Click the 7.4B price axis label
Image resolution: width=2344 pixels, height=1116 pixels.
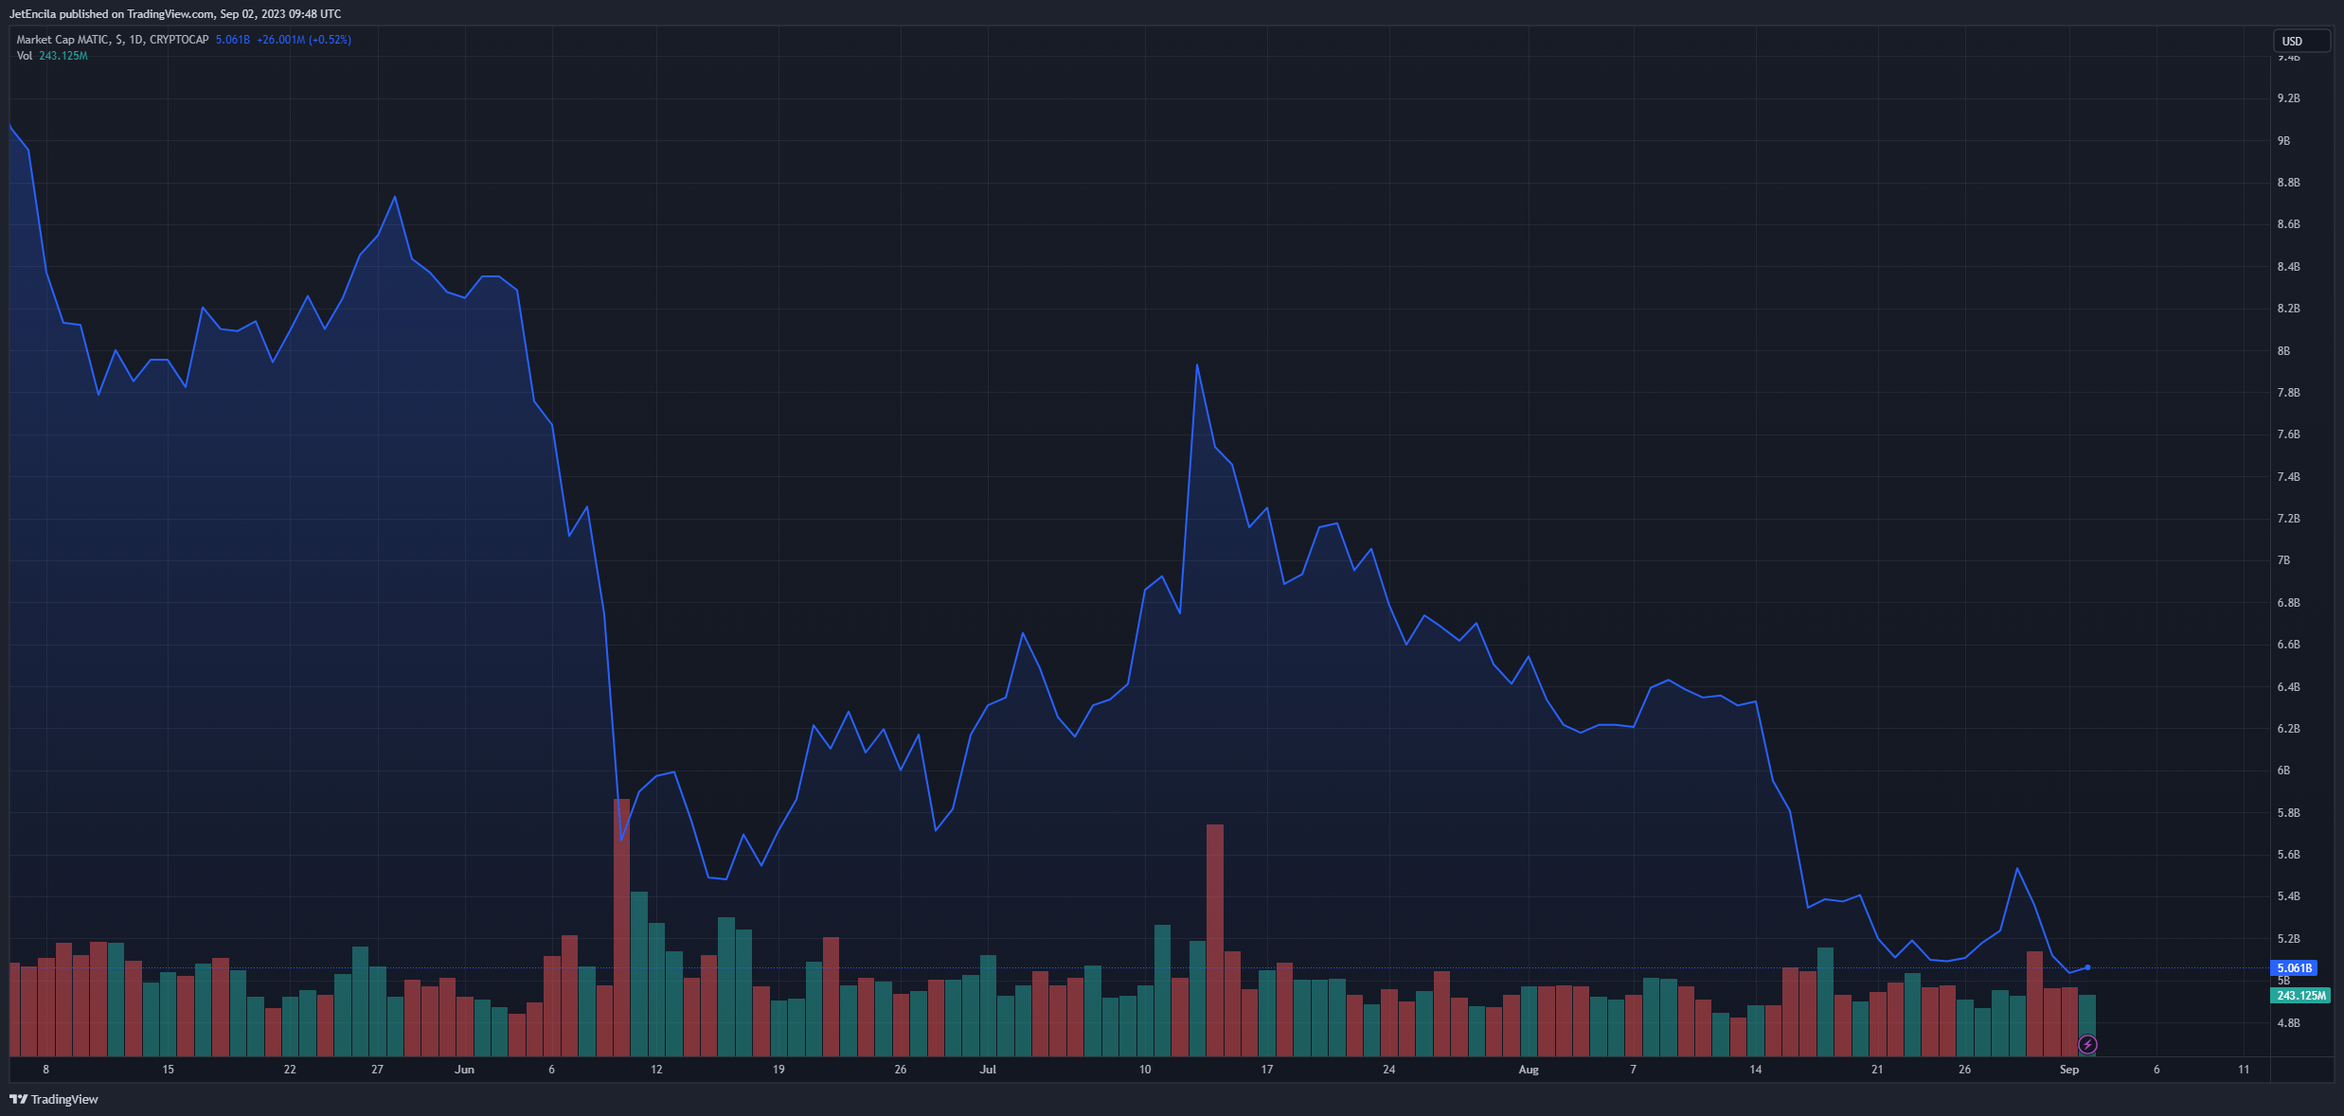[2289, 477]
